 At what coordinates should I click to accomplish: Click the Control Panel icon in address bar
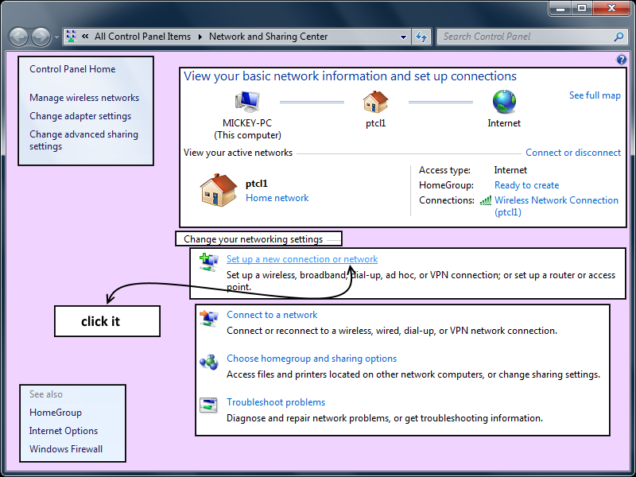(x=72, y=36)
